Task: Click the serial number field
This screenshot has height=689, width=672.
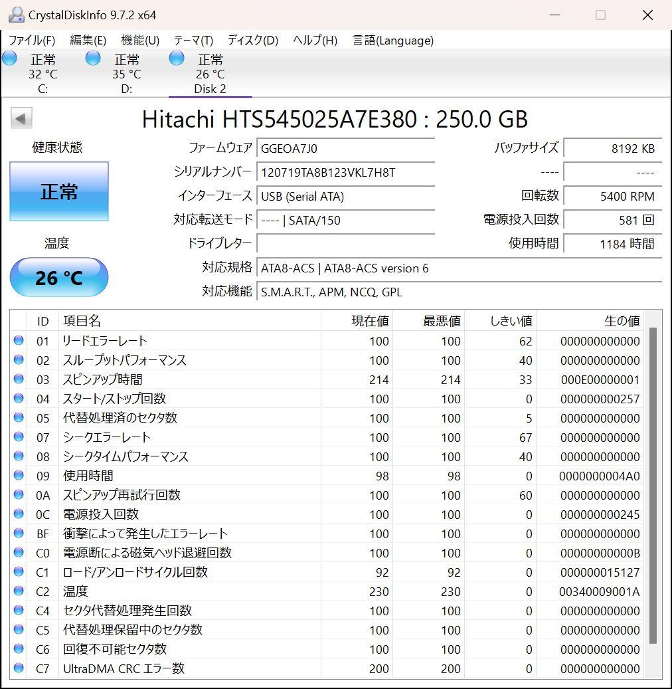Action: [345, 173]
